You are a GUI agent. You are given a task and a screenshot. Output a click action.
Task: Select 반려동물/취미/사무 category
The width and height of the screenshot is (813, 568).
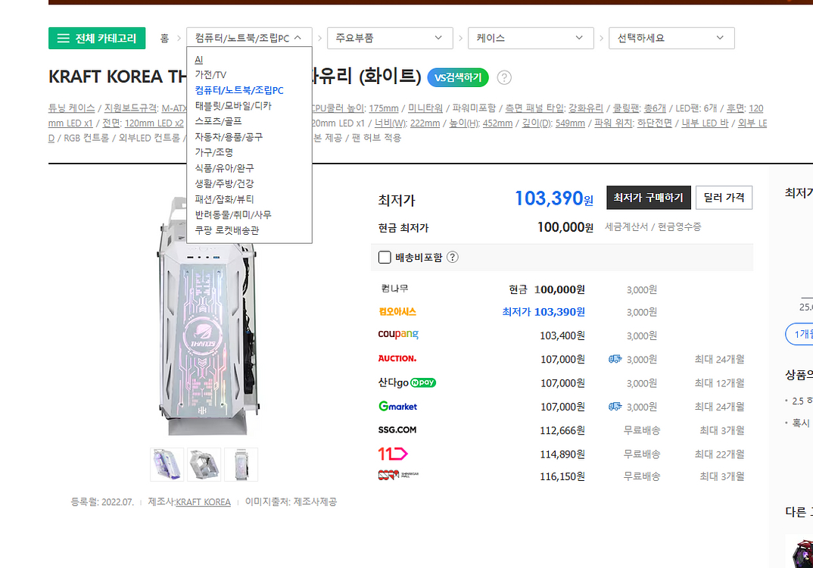click(x=233, y=215)
